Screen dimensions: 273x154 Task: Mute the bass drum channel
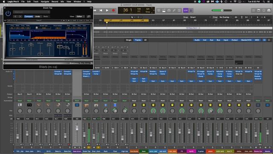click(x=75, y=147)
